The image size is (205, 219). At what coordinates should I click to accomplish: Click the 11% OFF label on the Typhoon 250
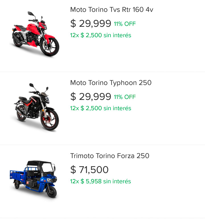point(125,97)
